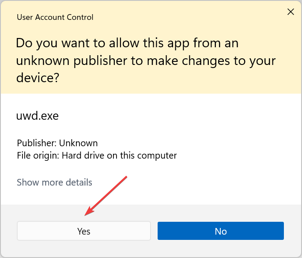Click 'unknown publisher' in the heading question
302x258 pixels.
(x=72, y=61)
